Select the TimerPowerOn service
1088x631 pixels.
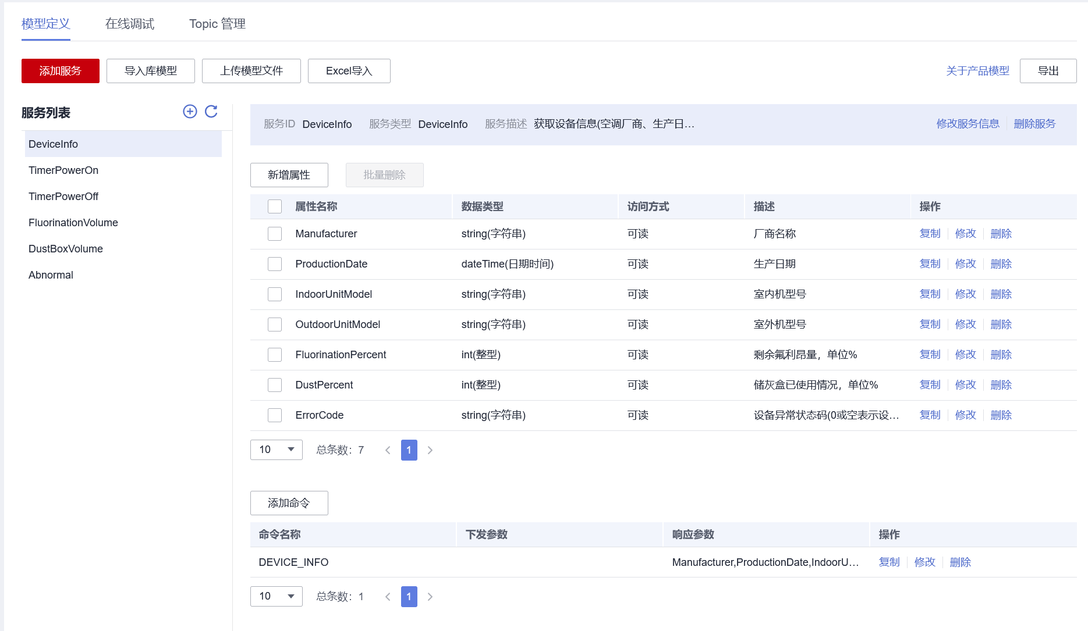coord(63,170)
